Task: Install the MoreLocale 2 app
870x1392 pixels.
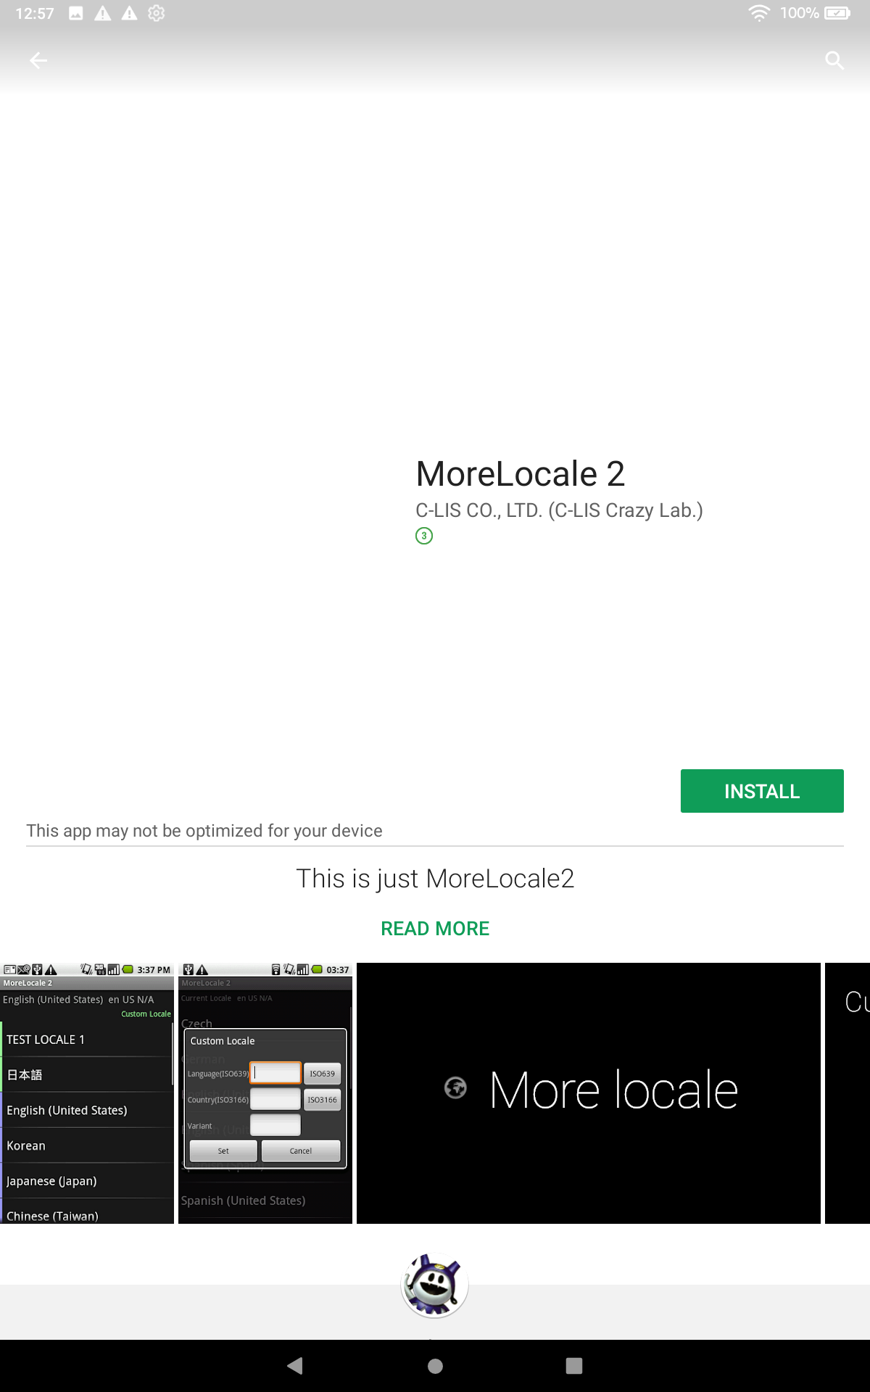Action: pos(762,791)
